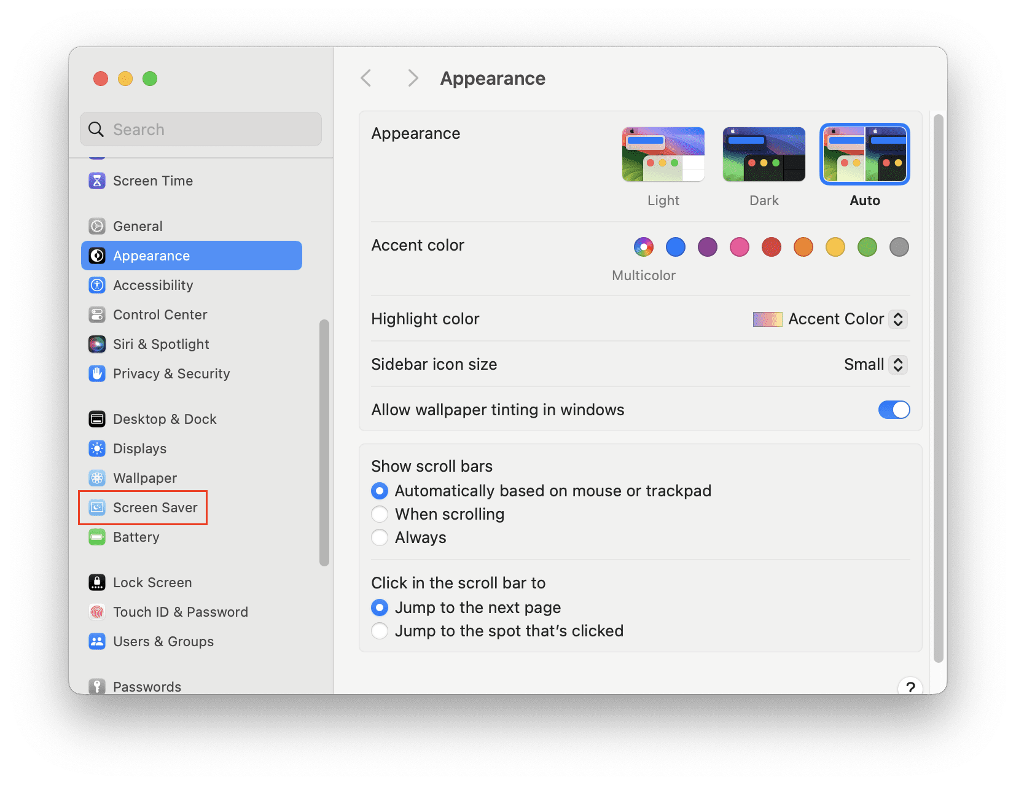Image resolution: width=1016 pixels, height=785 pixels.
Task: Click the Screen Saver sidebar icon
Action: [97, 507]
